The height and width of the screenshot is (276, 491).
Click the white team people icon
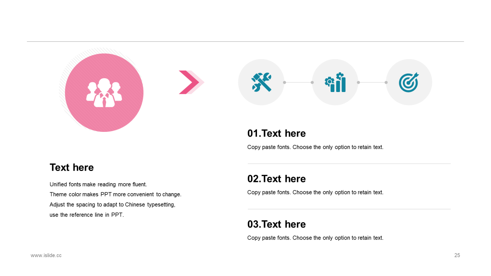click(x=104, y=93)
